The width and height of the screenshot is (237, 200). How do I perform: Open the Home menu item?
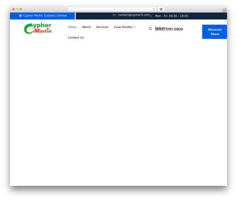pos(72,27)
